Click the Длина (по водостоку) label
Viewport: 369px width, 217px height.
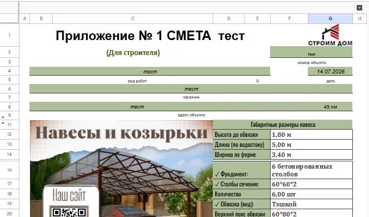242,145
